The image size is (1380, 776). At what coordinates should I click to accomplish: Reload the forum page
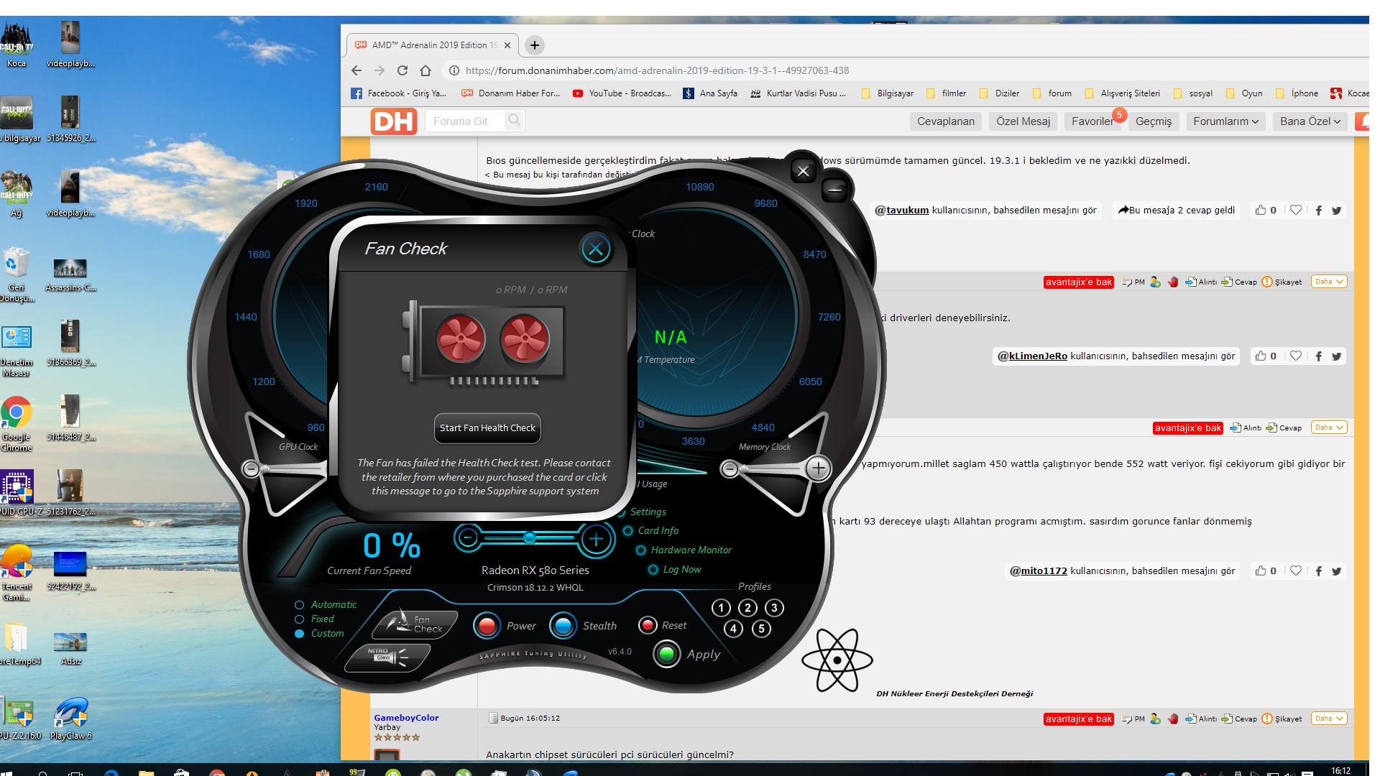pyautogui.click(x=402, y=70)
